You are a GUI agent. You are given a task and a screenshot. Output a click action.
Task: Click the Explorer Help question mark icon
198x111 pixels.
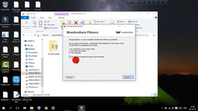click(156, 18)
